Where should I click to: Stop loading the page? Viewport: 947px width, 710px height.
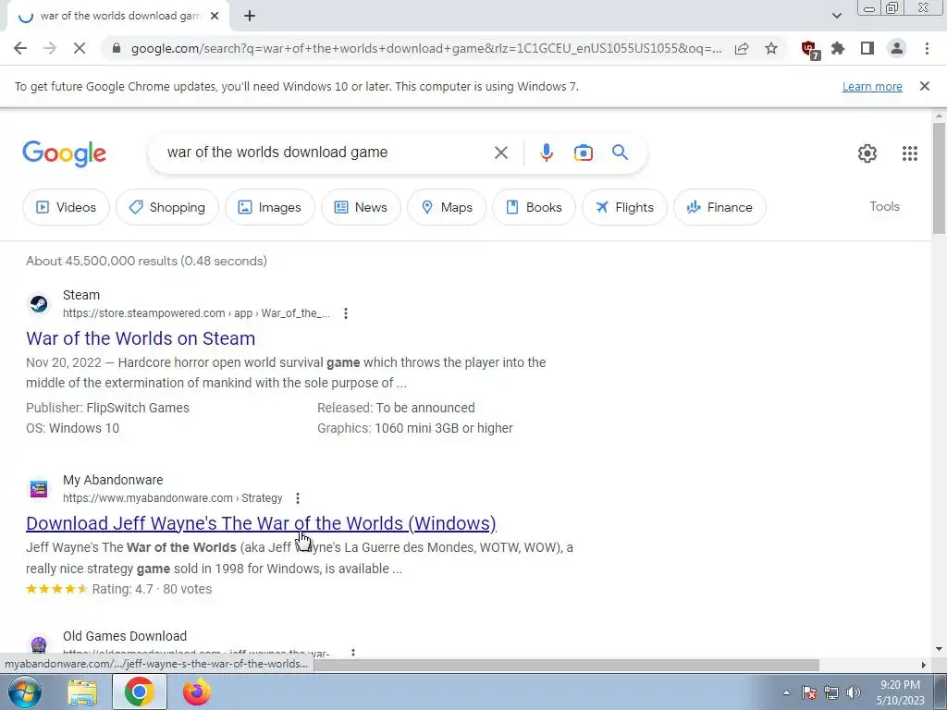tap(80, 48)
